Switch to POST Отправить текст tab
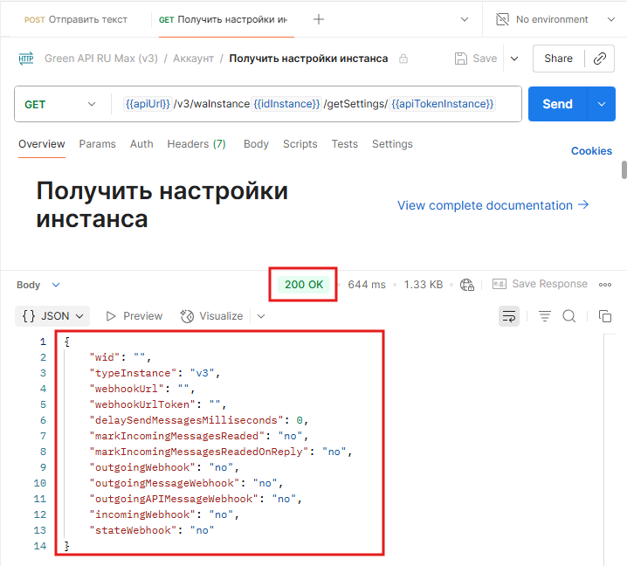 coord(76,19)
